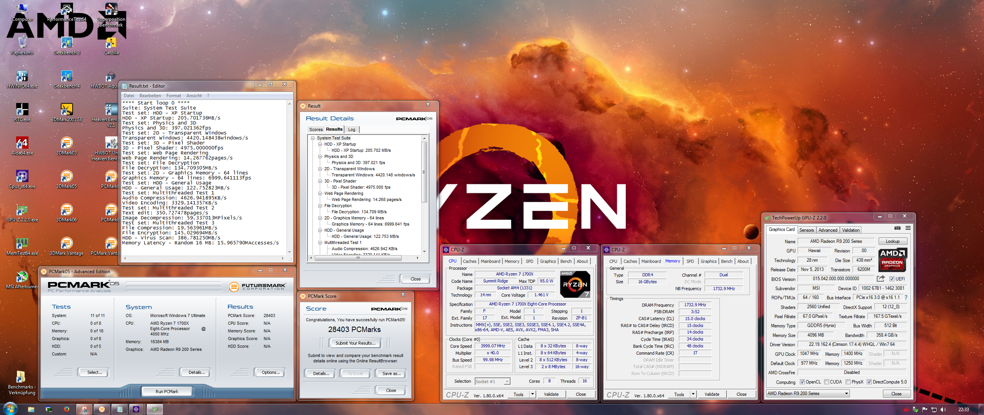984x415 pixels.
Task: Click Select... button under Tests
Action: pyautogui.click(x=95, y=372)
